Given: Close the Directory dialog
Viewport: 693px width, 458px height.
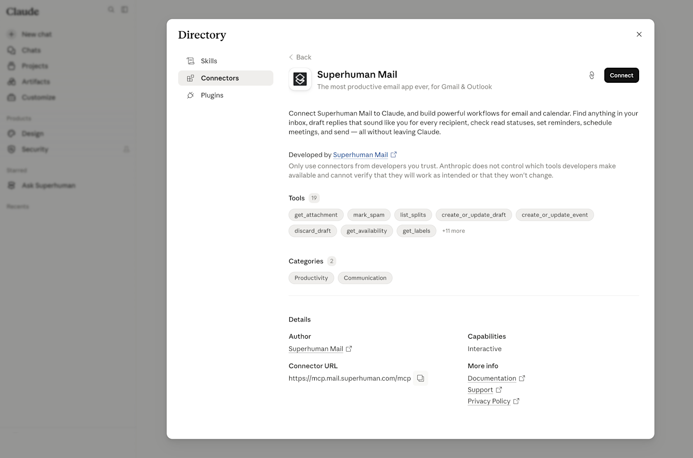Looking at the screenshot, I should tap(639, 34).
